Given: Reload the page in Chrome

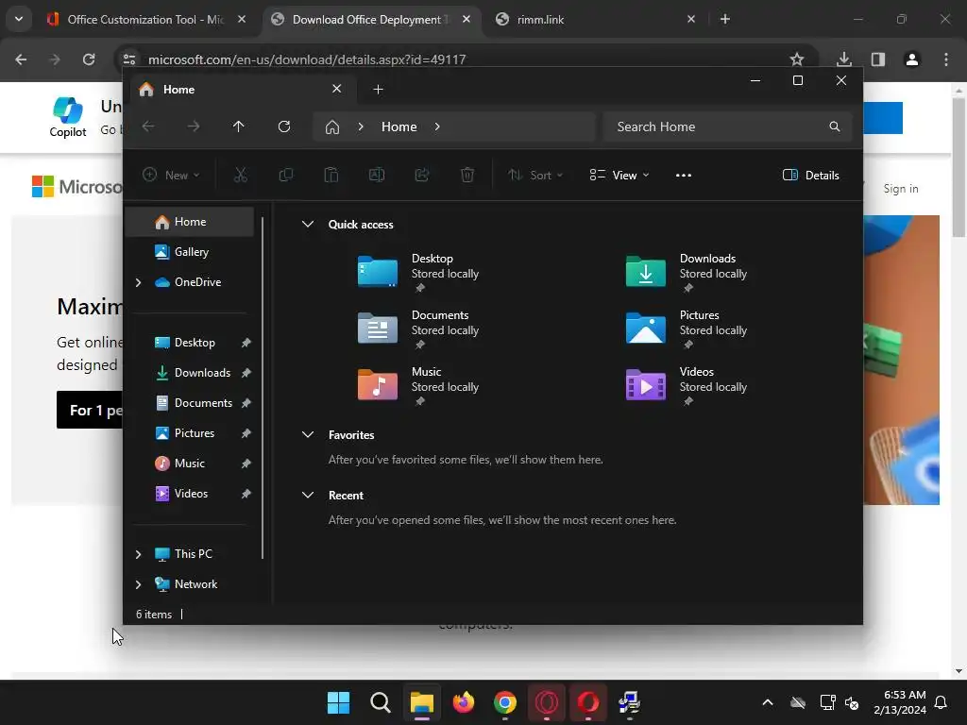Looking at the screenshot, I should pos(89,59).
